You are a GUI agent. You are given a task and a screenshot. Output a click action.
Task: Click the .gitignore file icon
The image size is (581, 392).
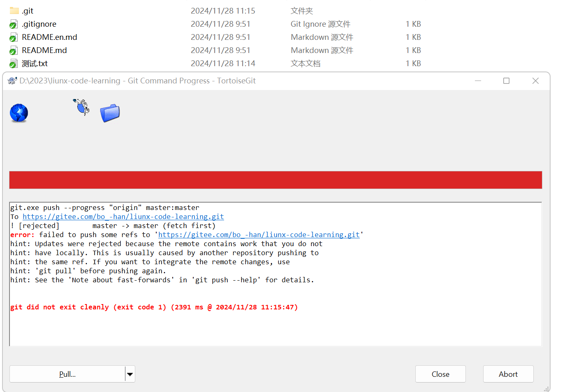tap(14, 24)
